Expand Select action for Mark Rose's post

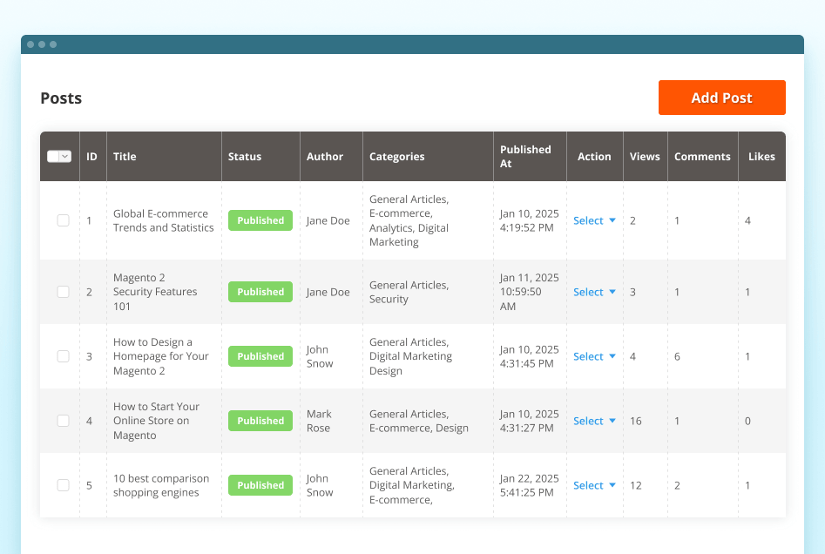pos(594,421)
